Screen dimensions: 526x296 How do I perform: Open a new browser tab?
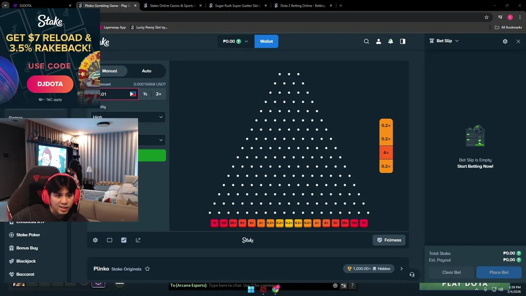pyautogui.click(x=341, y=6)
